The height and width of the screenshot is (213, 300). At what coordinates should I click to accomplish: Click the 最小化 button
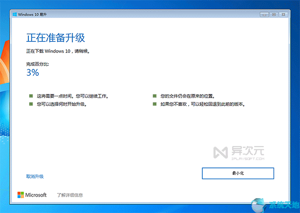click(x=238, y=173)
